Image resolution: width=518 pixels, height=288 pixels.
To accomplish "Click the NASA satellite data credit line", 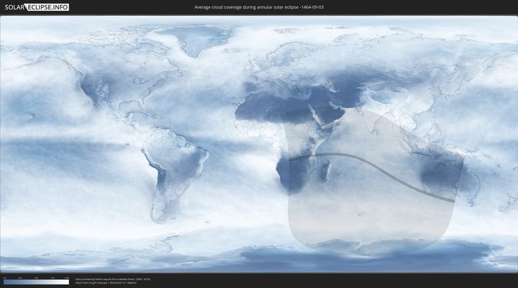I will (113, 279).
